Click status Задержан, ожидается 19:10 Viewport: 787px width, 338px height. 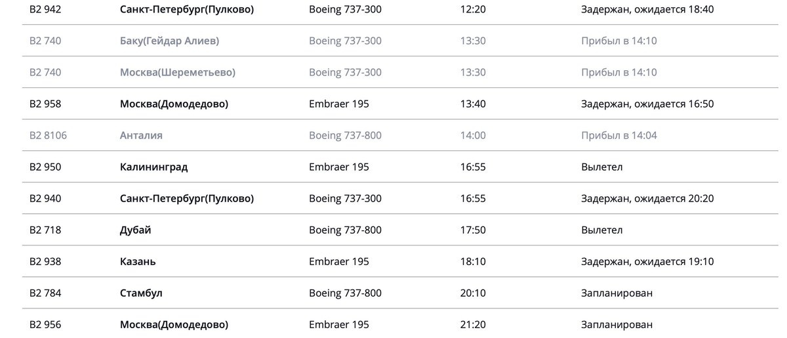(647, 261)
